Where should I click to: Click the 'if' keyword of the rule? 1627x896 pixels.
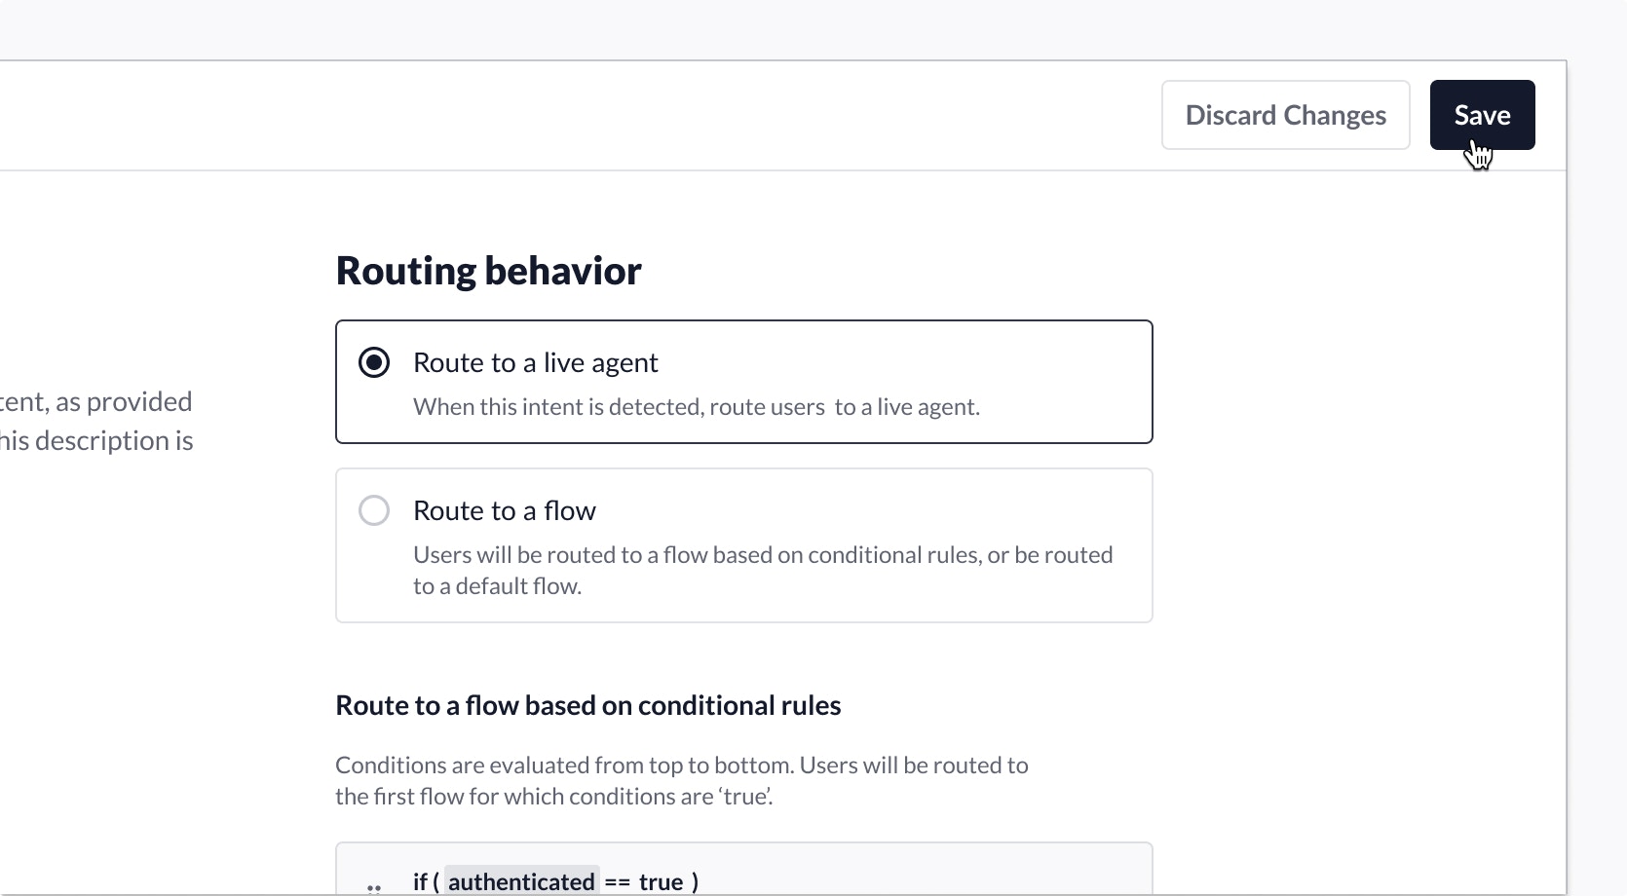420,881
